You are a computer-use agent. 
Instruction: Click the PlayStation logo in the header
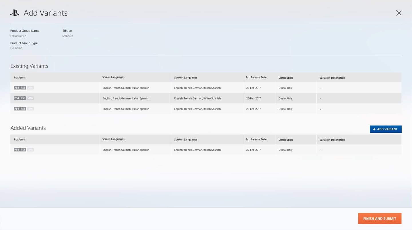tap(15, 13)
